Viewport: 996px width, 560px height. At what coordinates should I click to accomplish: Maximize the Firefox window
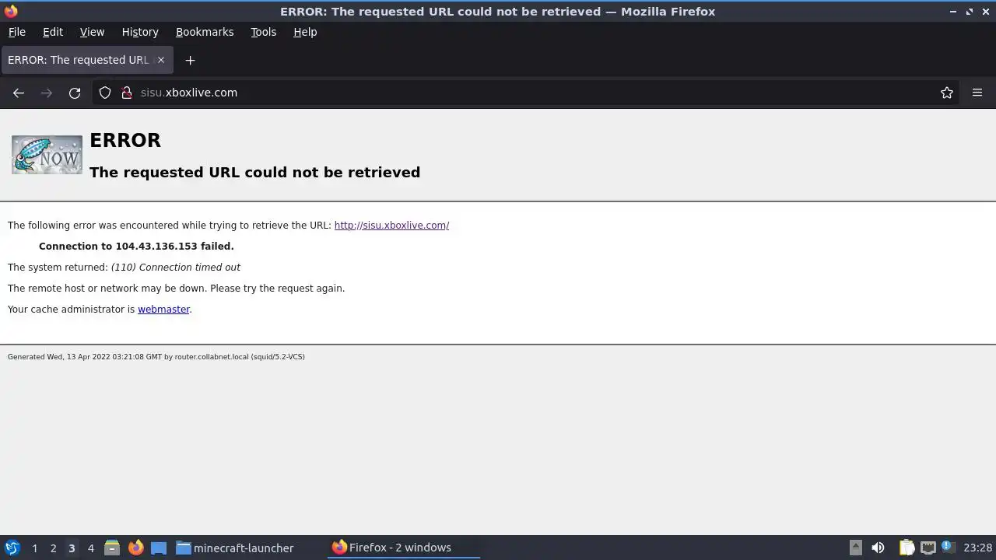(x=970, y=12)
